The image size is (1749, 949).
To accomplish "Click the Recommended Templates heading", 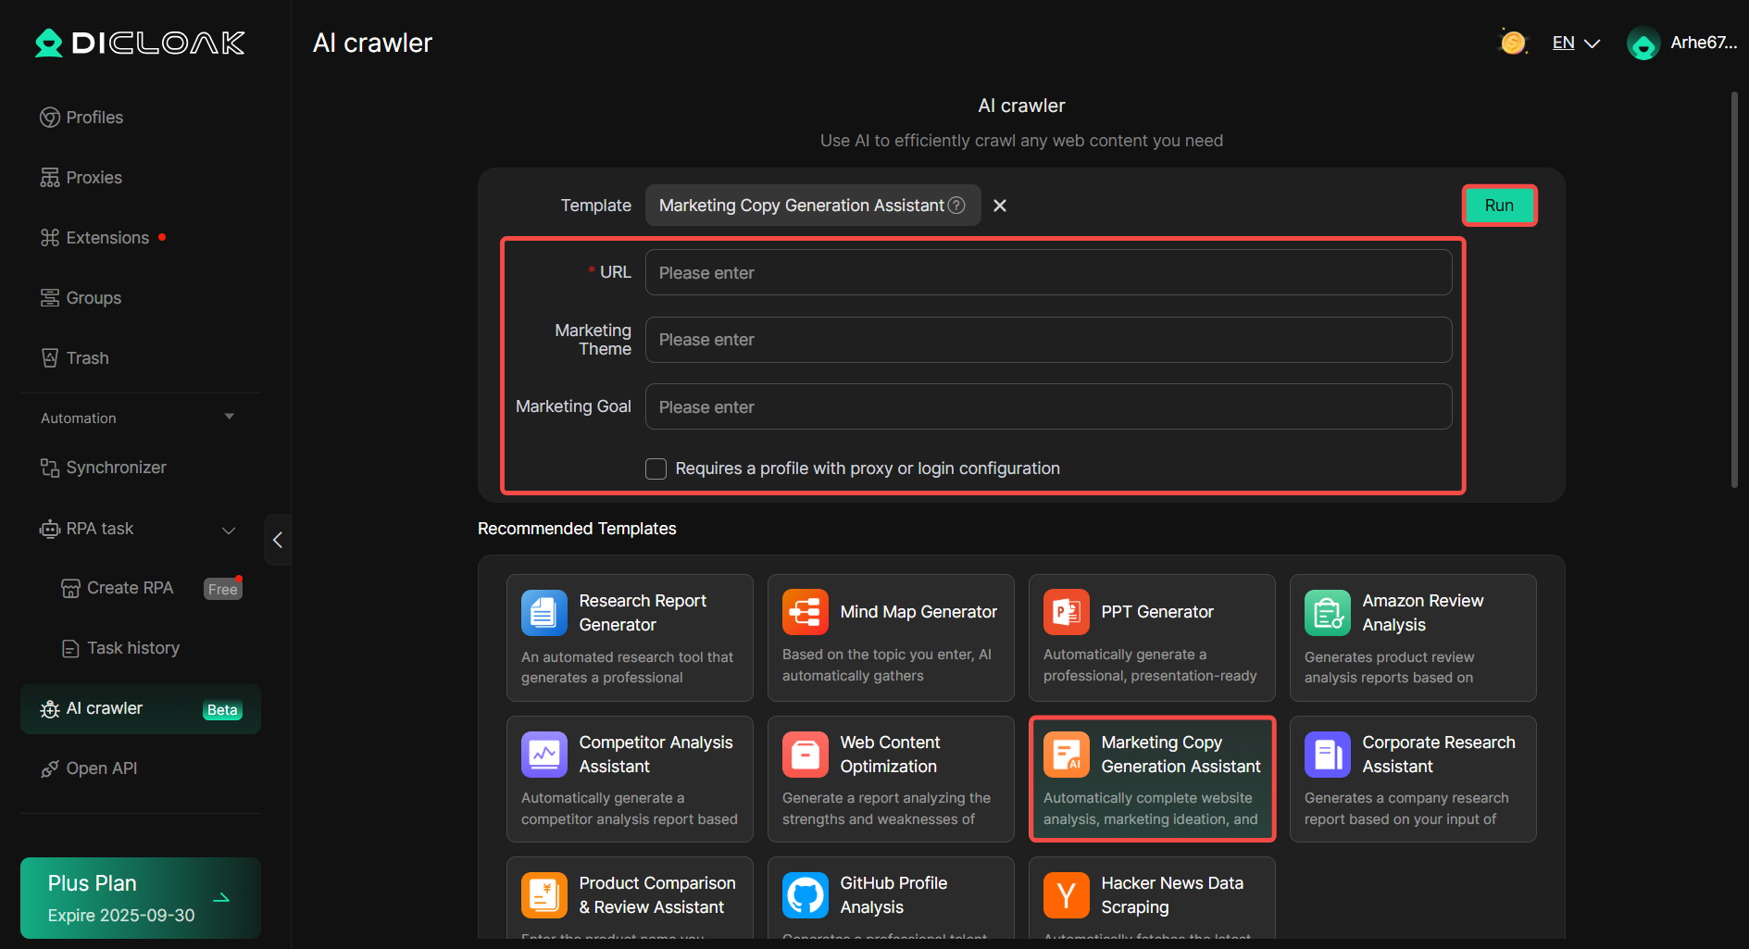I will [x=577, y=529].
